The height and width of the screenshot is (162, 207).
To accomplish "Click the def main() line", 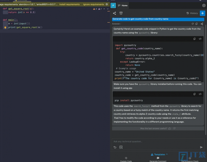I will (x=10, y=20).
